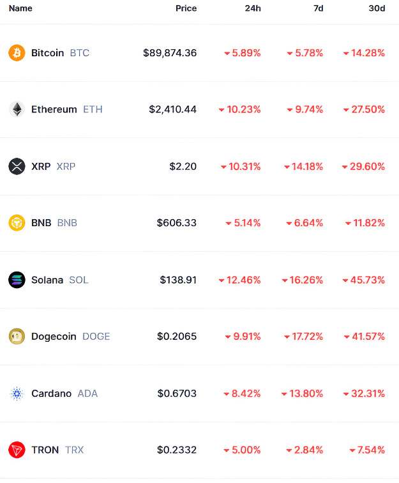The width and height of the screenshot is (399, 483).
Task: Open the Ethereum name link
Action: pyautogui.click(x=54, y=109)
